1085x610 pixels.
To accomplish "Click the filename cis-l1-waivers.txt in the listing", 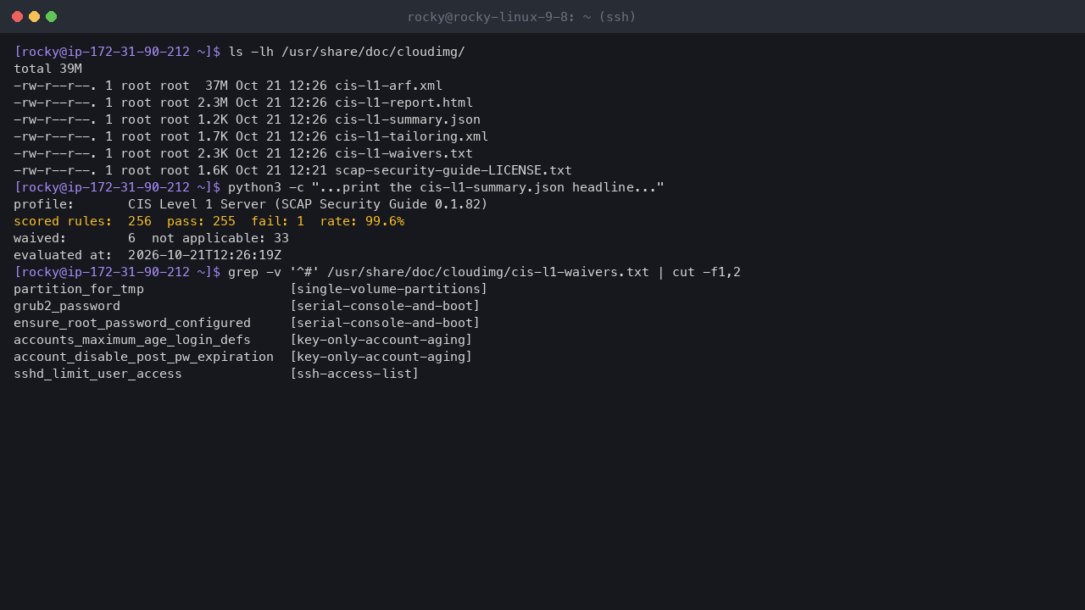I will (x=403, y=153).
